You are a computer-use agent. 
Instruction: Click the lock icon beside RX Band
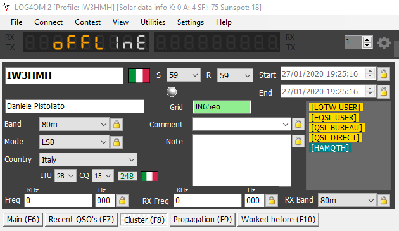(x=384, y=201)
